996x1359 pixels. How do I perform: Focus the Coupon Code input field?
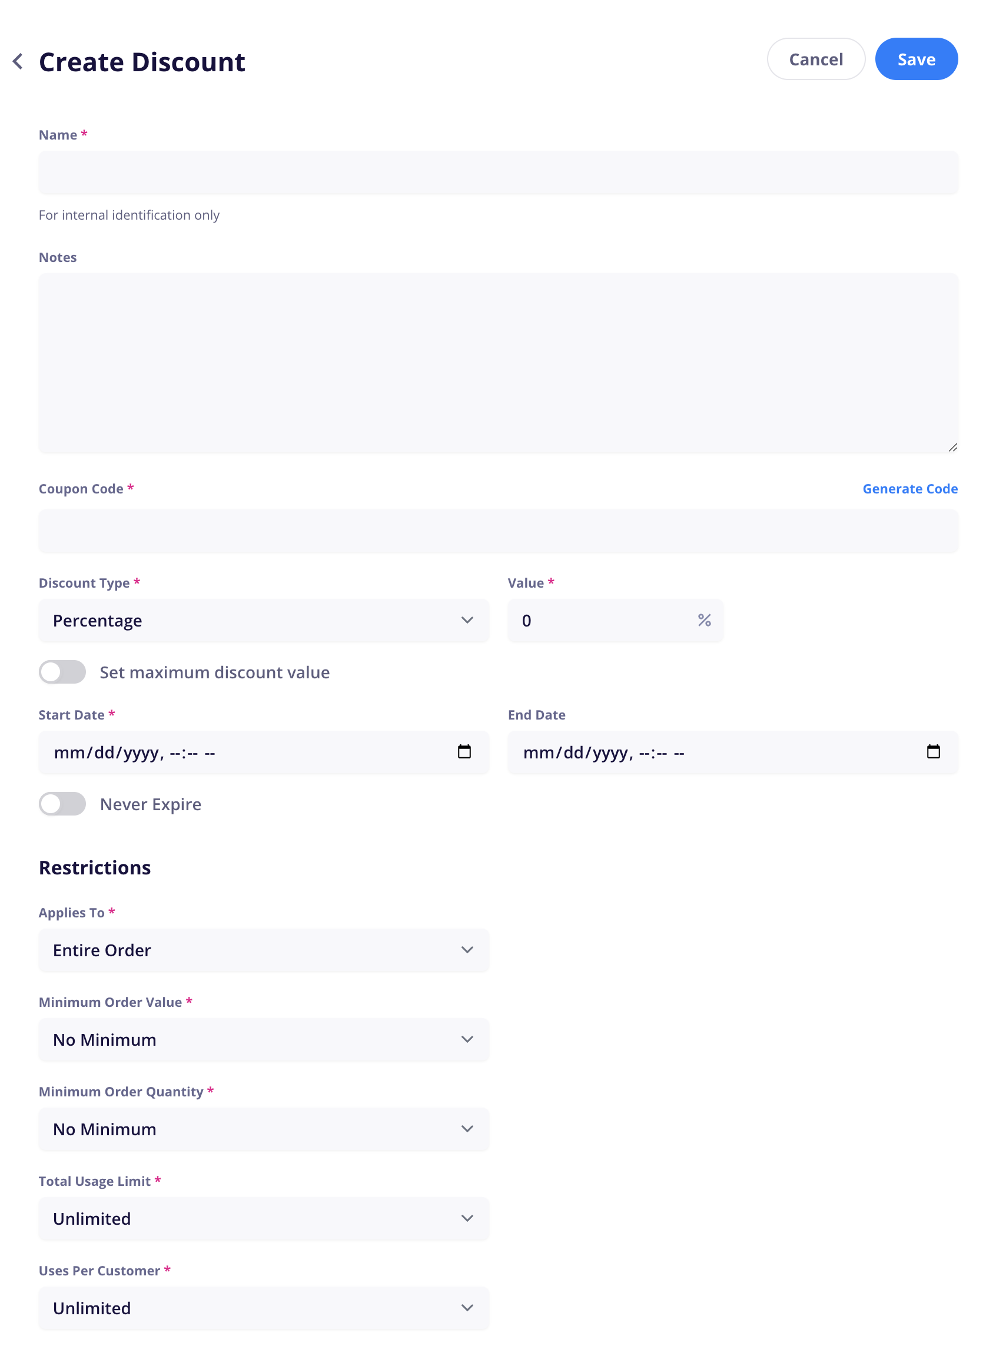click(498, 531)
